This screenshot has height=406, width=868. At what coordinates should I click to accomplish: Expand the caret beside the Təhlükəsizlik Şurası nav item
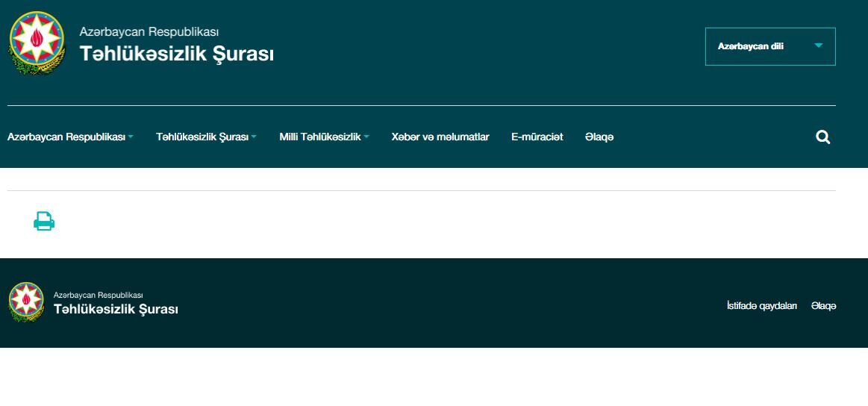(254, 137)
